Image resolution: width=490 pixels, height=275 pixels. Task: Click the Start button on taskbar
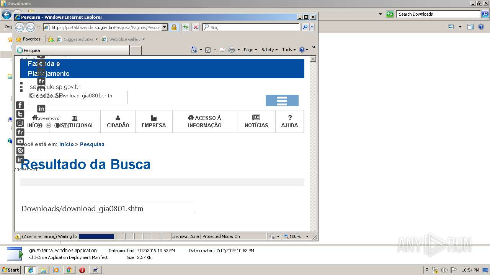tap(11, 270)
